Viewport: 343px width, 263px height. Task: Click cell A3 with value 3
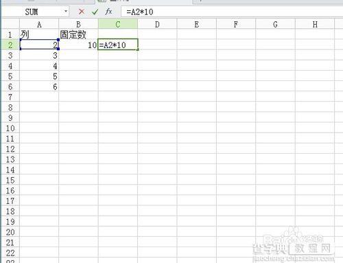[x=39, y=56]
